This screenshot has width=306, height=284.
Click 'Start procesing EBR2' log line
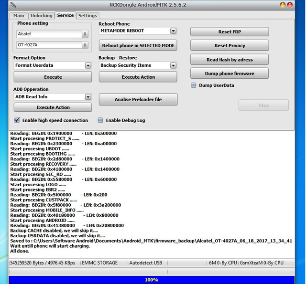click(38, 189)
